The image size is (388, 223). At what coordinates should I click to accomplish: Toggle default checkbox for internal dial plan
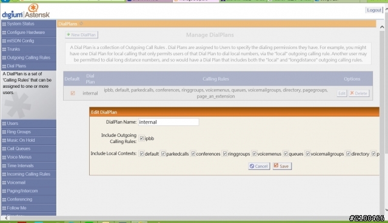tap(73, 93)
